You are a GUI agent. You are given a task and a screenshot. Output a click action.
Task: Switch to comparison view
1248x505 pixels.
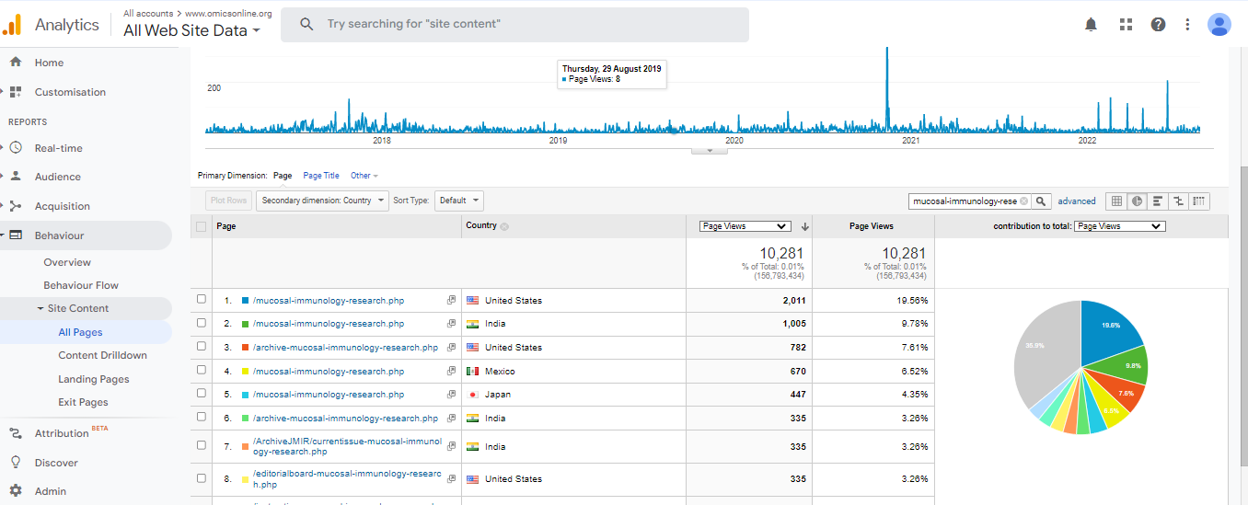pos(1178,201)
